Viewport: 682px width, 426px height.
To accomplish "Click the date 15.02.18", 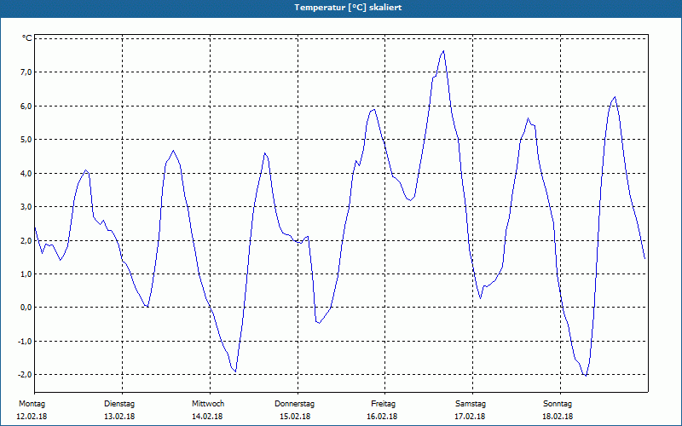I will 295,417.
